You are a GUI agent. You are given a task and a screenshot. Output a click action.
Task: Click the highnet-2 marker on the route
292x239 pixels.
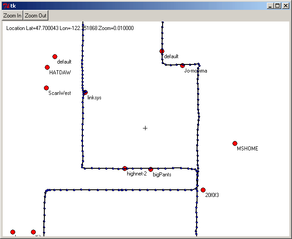pyautogui.click(x=125, y=169)
